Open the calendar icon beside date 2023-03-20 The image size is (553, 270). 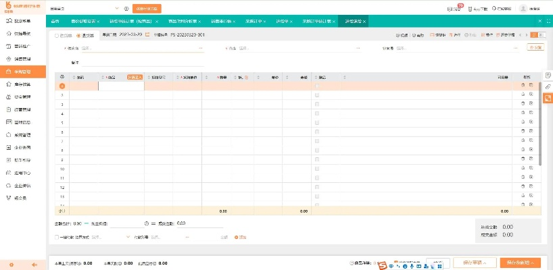(x=147, y=35)
